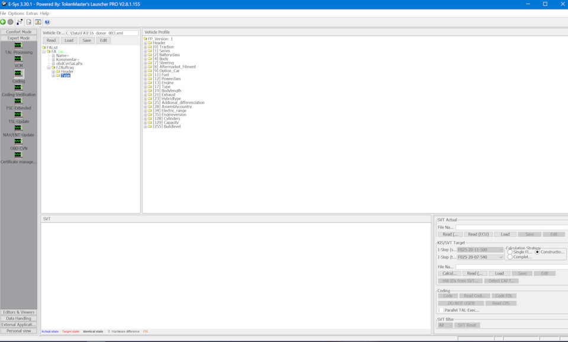
Task: Expand the [0] Traction profile node
Action: (x=146, y=47)
